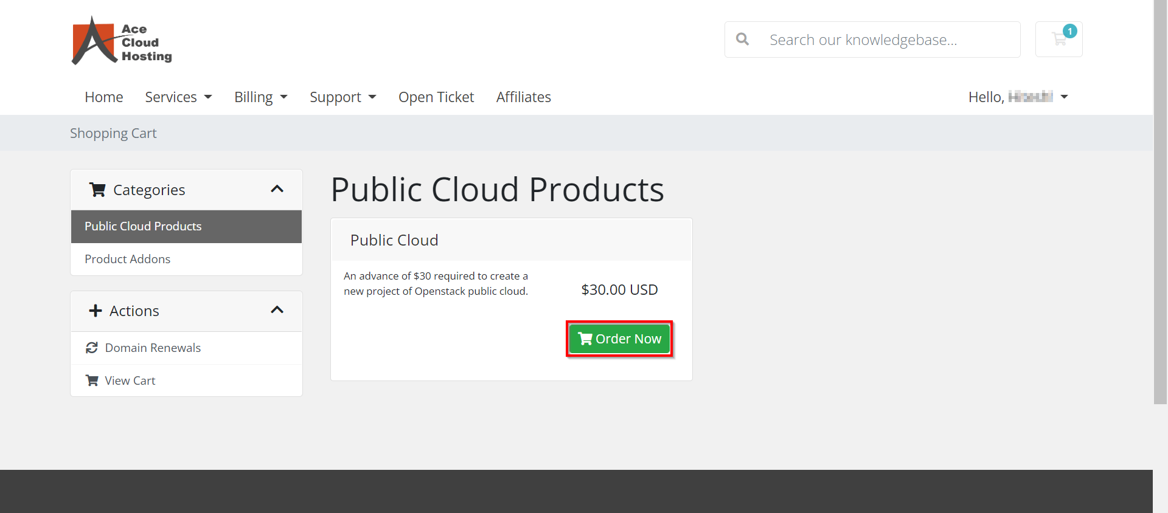This screenshot has height=513, width=1168.
Task: Collapse the Categories panel chevron
Action: coord(277,189)
